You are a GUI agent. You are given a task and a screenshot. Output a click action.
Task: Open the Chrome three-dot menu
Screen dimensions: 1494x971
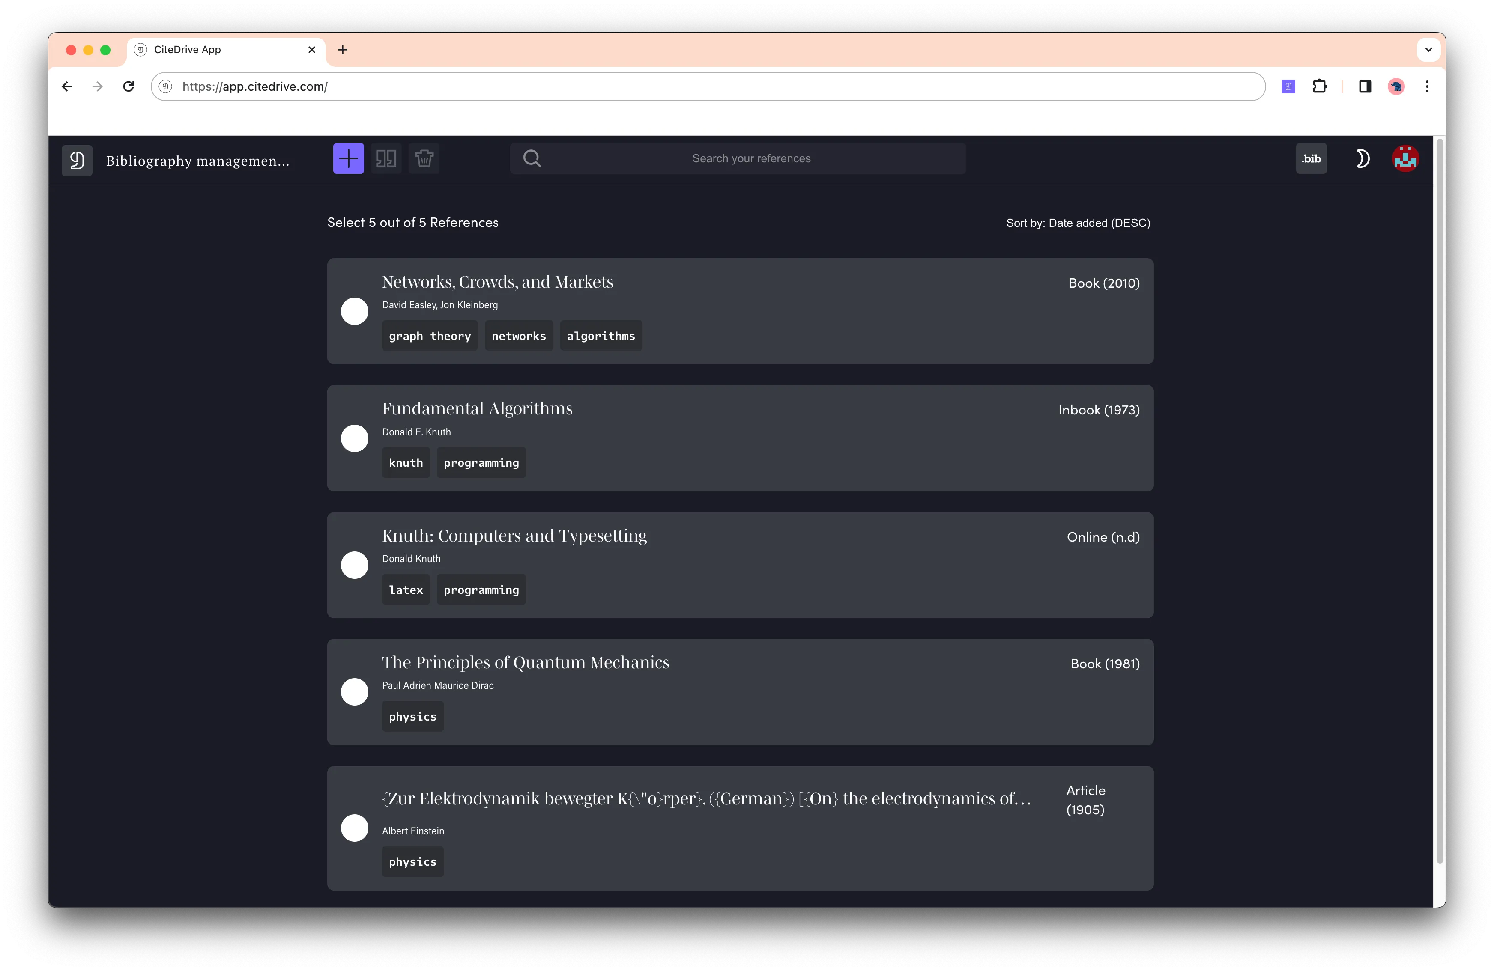coord(1427,86)
